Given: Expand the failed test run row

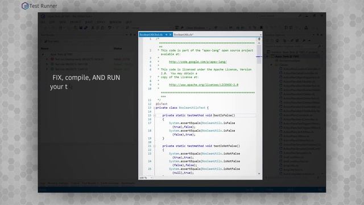Looking at the screenshot, I should 47,59.
